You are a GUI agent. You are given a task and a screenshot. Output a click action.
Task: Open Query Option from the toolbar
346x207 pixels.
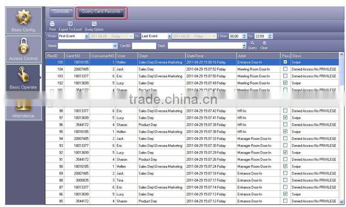94,24
